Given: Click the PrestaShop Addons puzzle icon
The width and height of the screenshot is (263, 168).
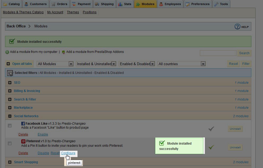Looking at the screenshot, I should (x=63, y=52).
